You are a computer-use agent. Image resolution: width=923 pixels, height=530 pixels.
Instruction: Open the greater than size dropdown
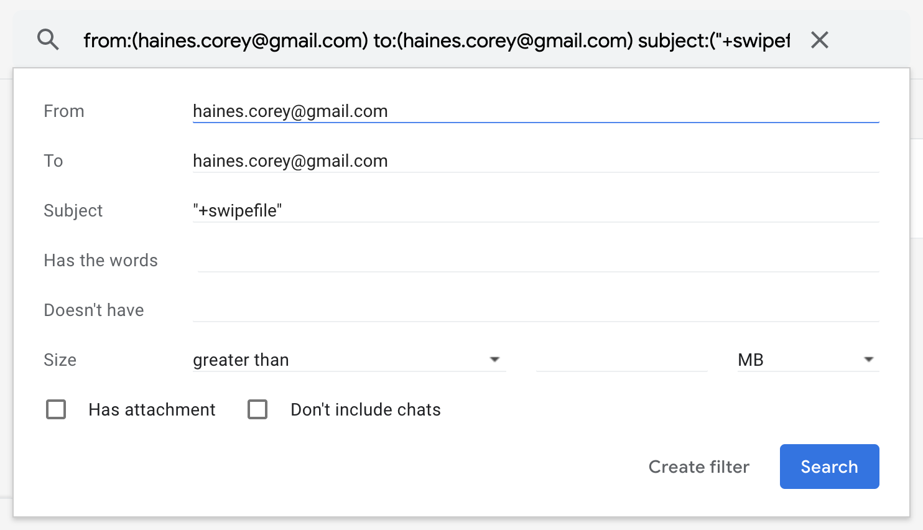348,360
